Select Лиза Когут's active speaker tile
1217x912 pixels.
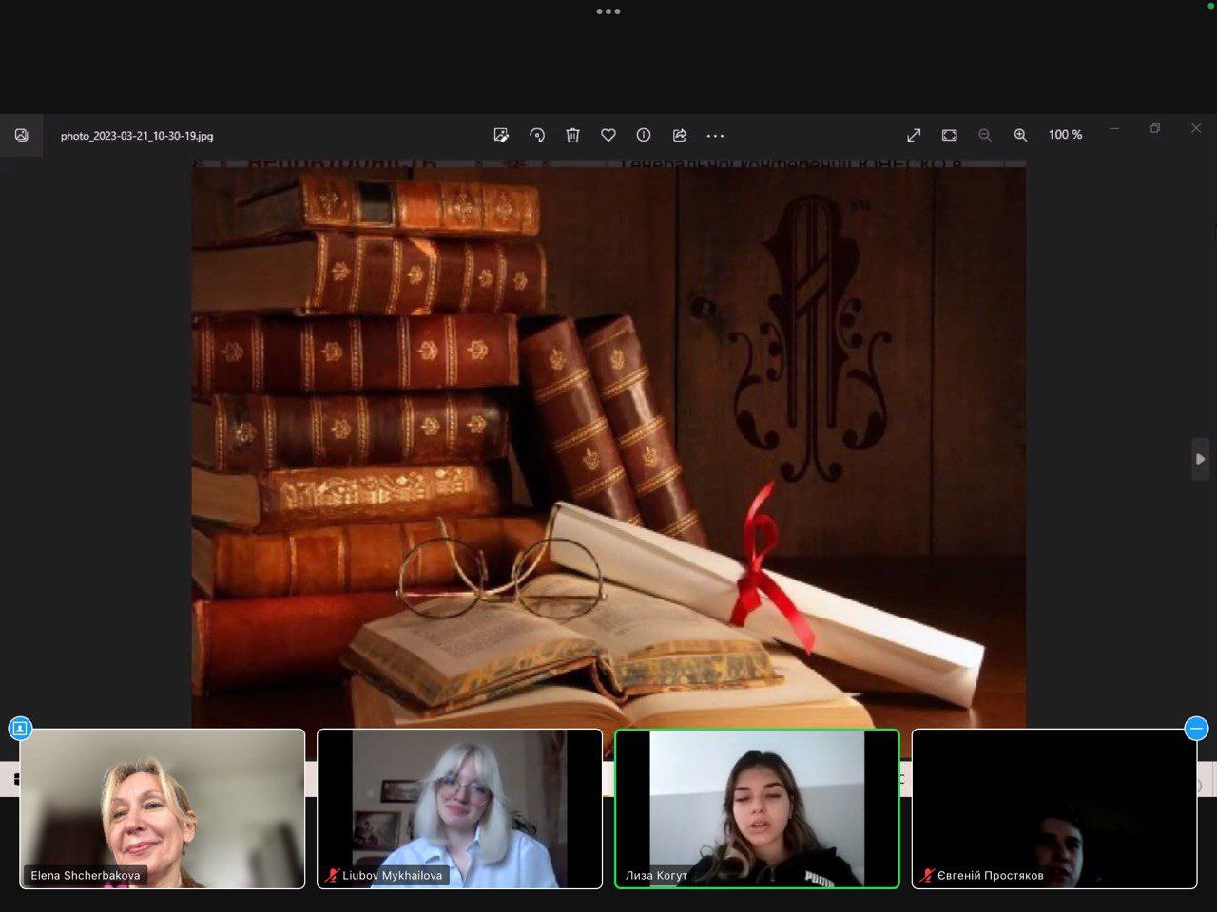757,807
